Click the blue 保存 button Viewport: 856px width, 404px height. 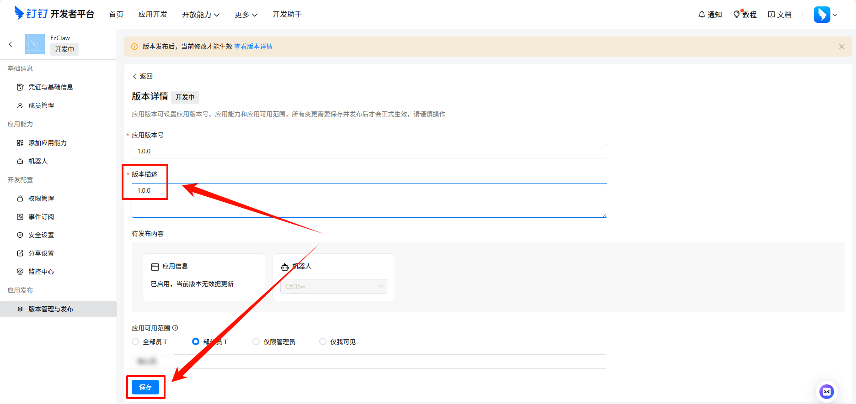145,387
